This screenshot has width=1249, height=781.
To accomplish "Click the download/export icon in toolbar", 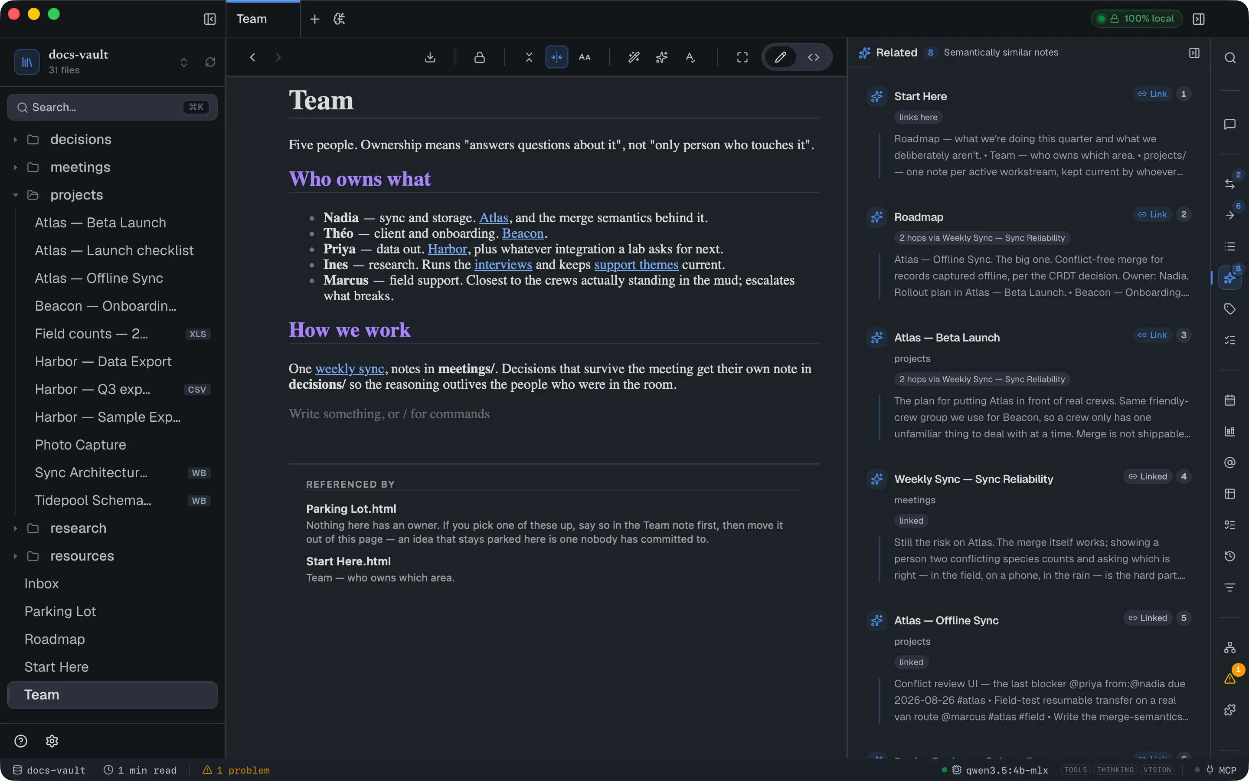I will point(430,57).
